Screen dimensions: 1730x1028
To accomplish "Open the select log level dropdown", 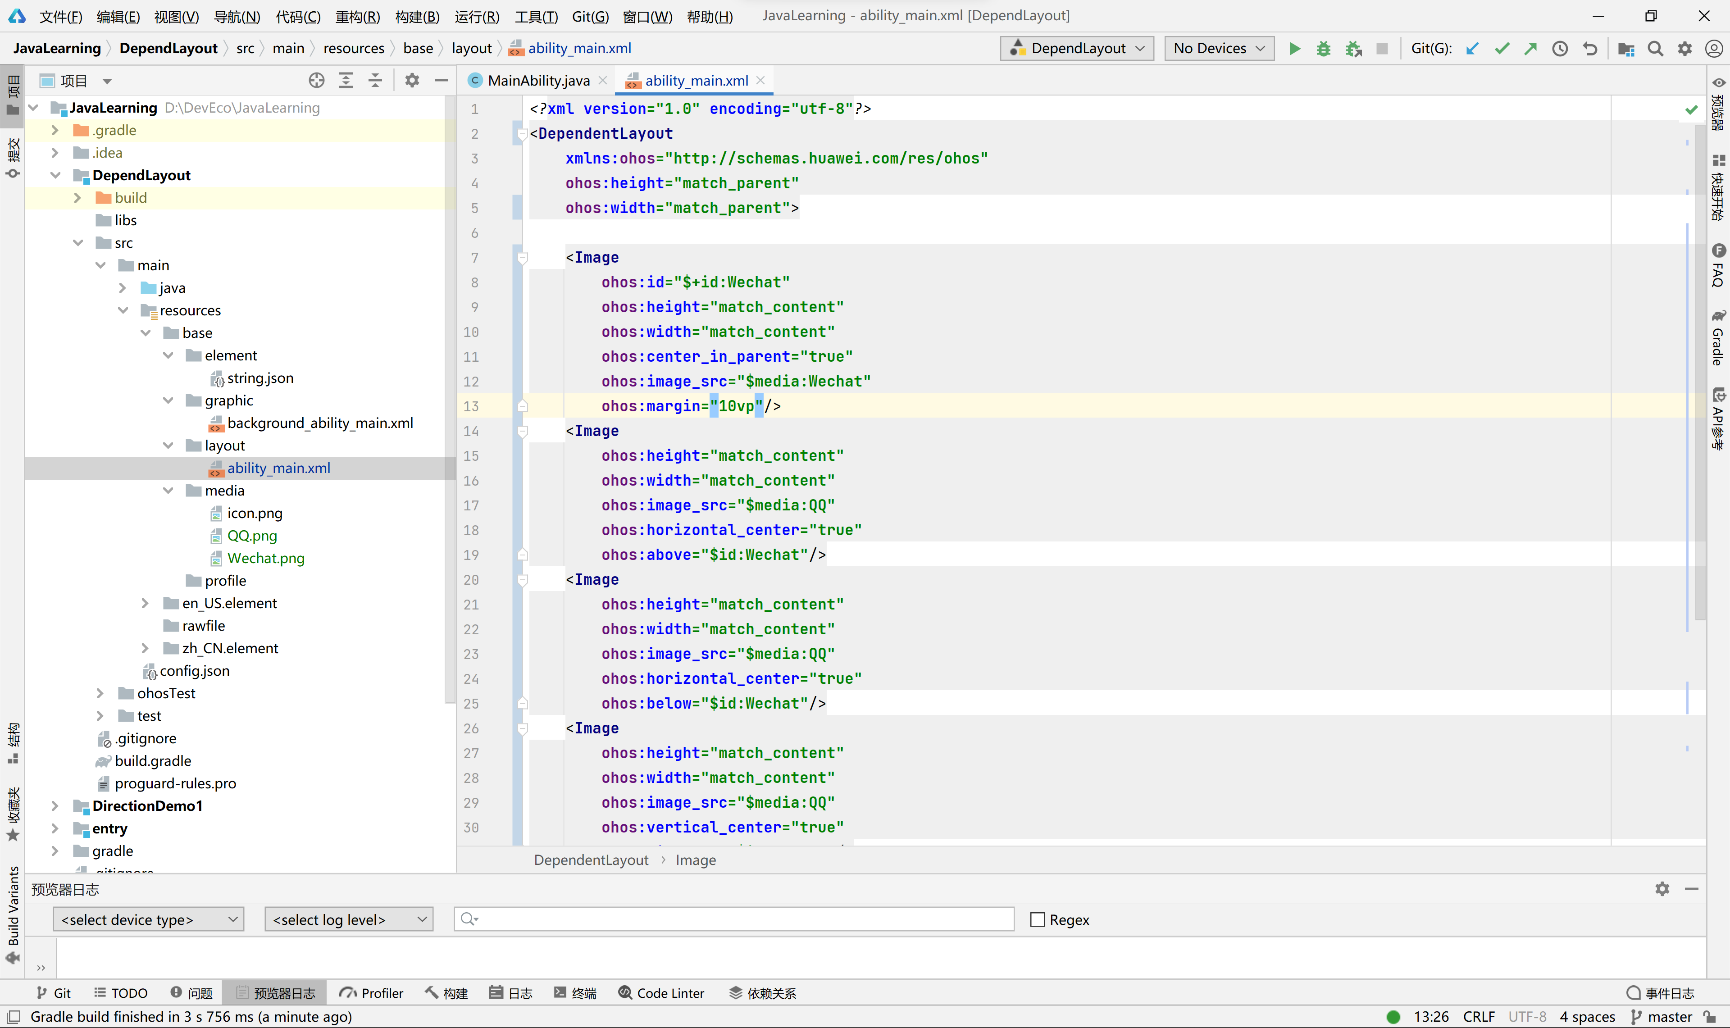I will (x=348, y=919).
